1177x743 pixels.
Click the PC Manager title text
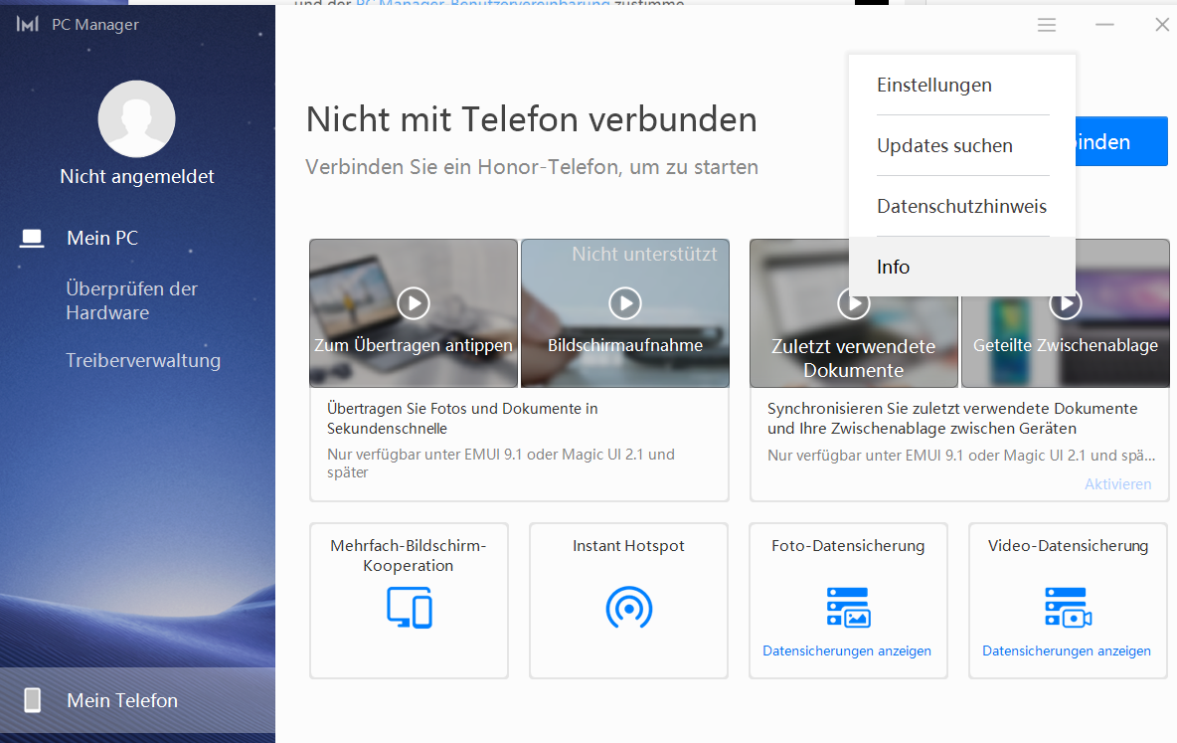pos(95,24)
